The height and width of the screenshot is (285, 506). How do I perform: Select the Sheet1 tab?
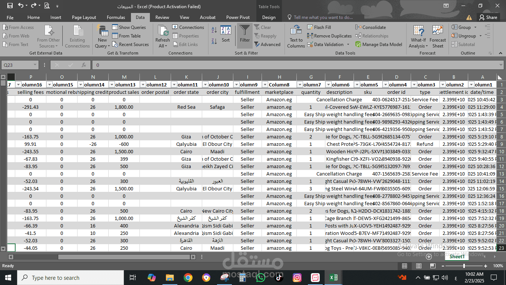click(x=457, y=256)
